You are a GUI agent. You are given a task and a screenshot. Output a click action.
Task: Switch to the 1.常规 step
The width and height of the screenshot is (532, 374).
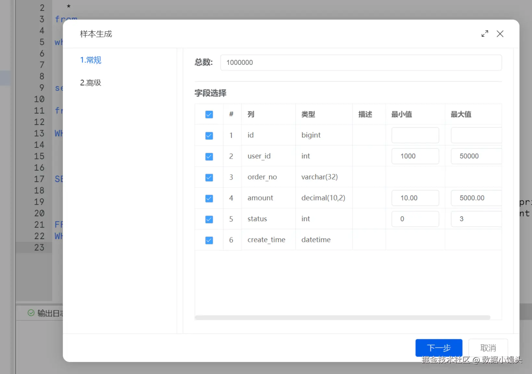coord(91,60)
